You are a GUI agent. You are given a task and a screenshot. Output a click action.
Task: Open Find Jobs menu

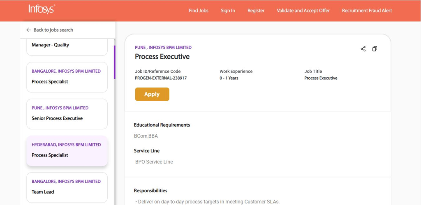pyautogui.click(x=199, y=11)
